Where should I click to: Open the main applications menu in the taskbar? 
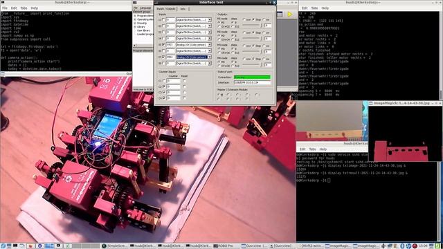click(3, 246)
